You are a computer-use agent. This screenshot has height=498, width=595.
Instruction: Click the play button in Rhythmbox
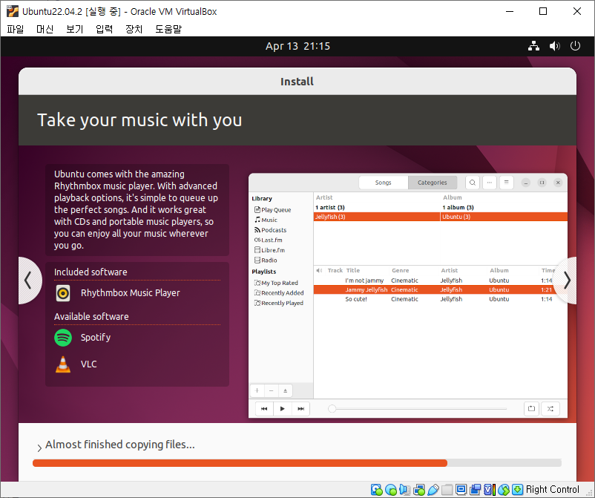point(283,409)
